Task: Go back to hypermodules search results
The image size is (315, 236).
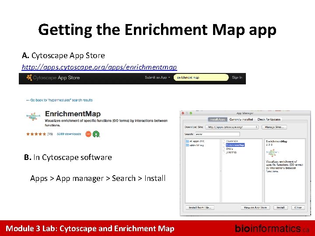Action: point(59,100)
